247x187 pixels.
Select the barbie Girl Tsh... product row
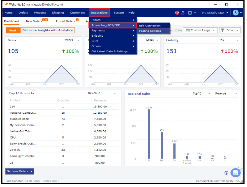coord(63,132)
